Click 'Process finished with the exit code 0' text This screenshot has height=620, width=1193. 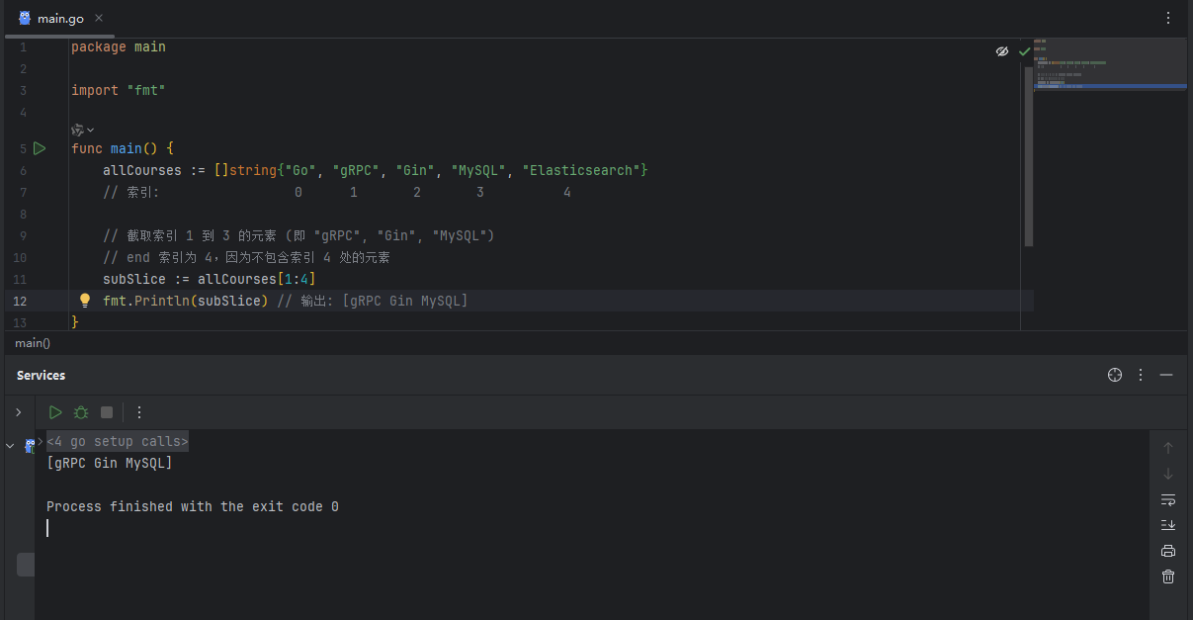(x=193, y=506)
